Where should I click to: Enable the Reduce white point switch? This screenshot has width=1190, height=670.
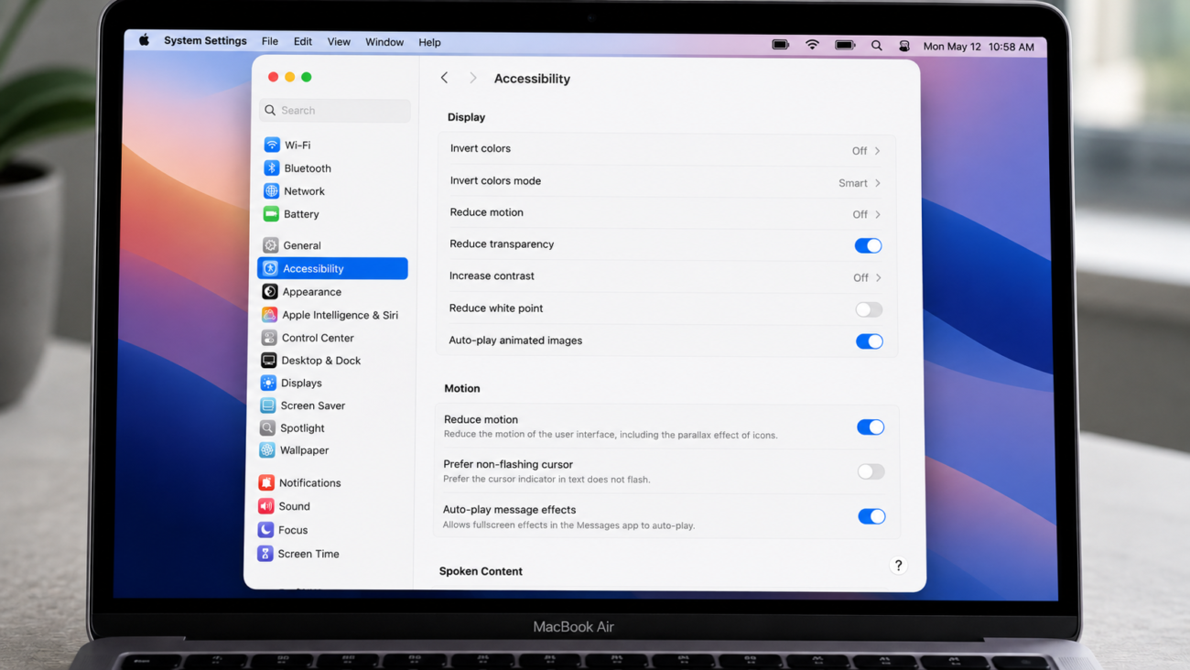click(x=869, y=309)
